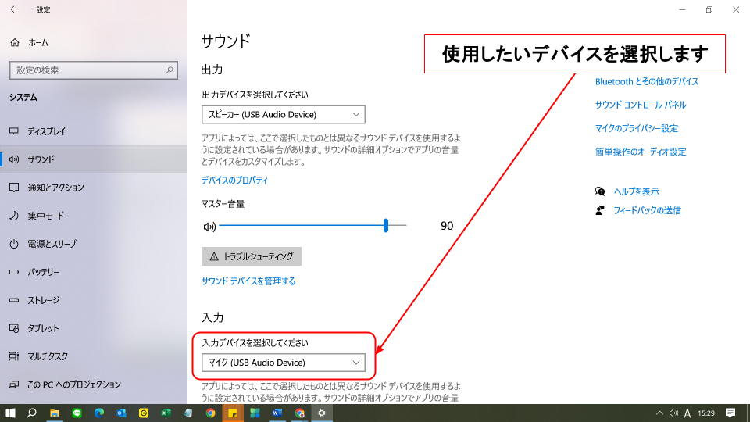Open Focus assist (集中モード) settings
The height and width of the screenshot is (422, 750).
pyautogui.click(x=45, y=216)
